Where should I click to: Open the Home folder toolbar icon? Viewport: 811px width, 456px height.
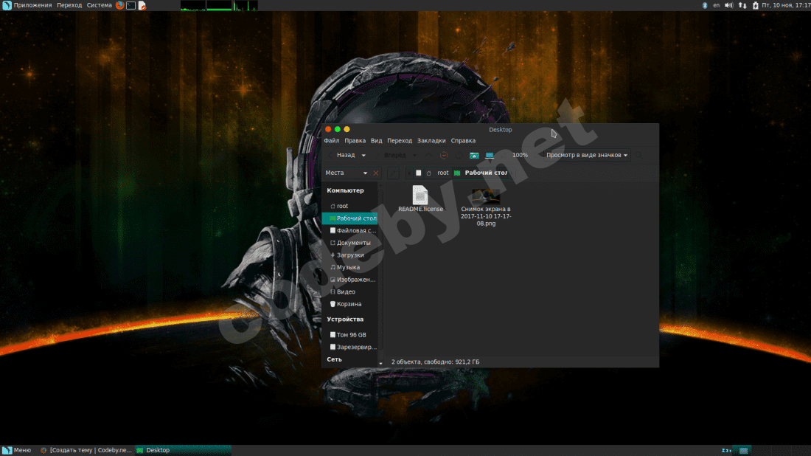[474, 155]
